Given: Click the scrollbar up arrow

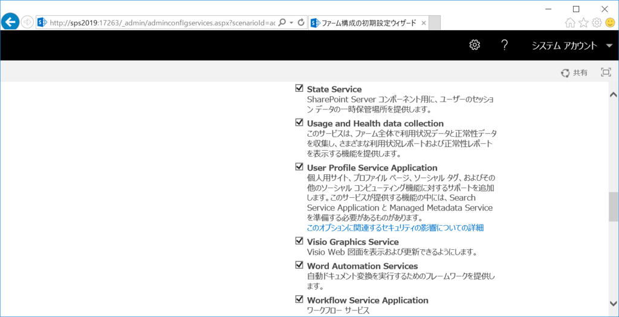Looking at the screenshot, I should (x=614, y=94).
